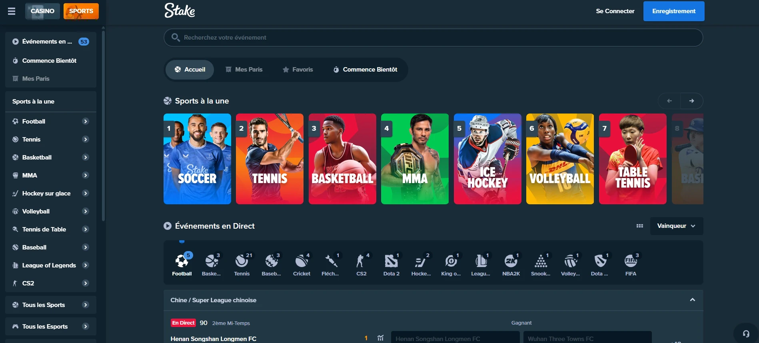The width and height of the screenshot is (759, 343).
Task: Expand Football sidebar arrow
Action: point(86,121)
